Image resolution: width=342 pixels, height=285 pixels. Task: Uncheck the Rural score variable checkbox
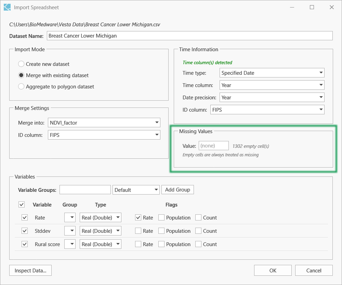click(x=25, y=244)
